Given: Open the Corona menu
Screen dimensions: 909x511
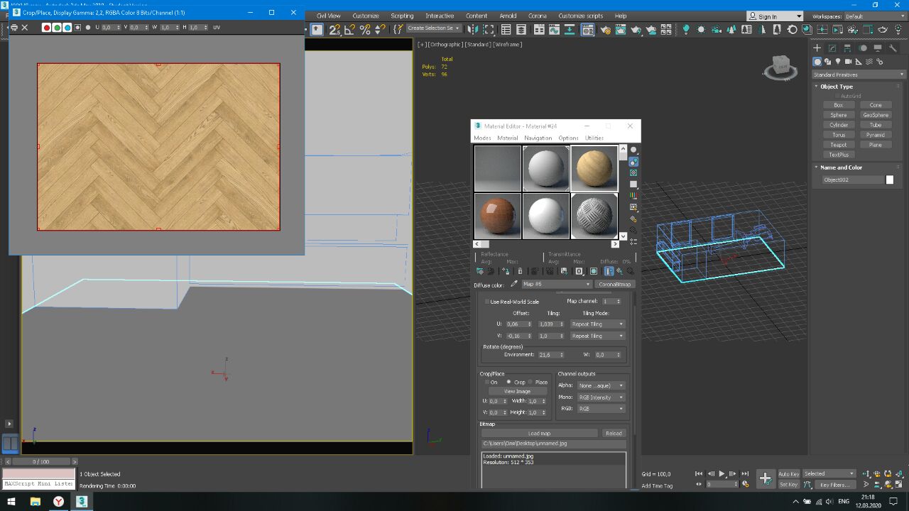Looking at the screenshot, I should [538, 16].
